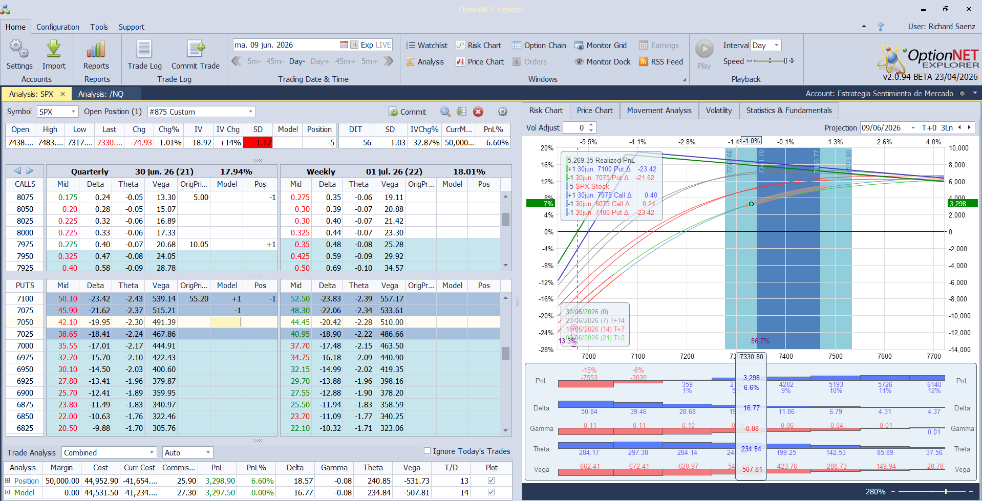Click the 7050 put Model input cell
The height and width of the screenshot is (501, 982).
point(226,322)
